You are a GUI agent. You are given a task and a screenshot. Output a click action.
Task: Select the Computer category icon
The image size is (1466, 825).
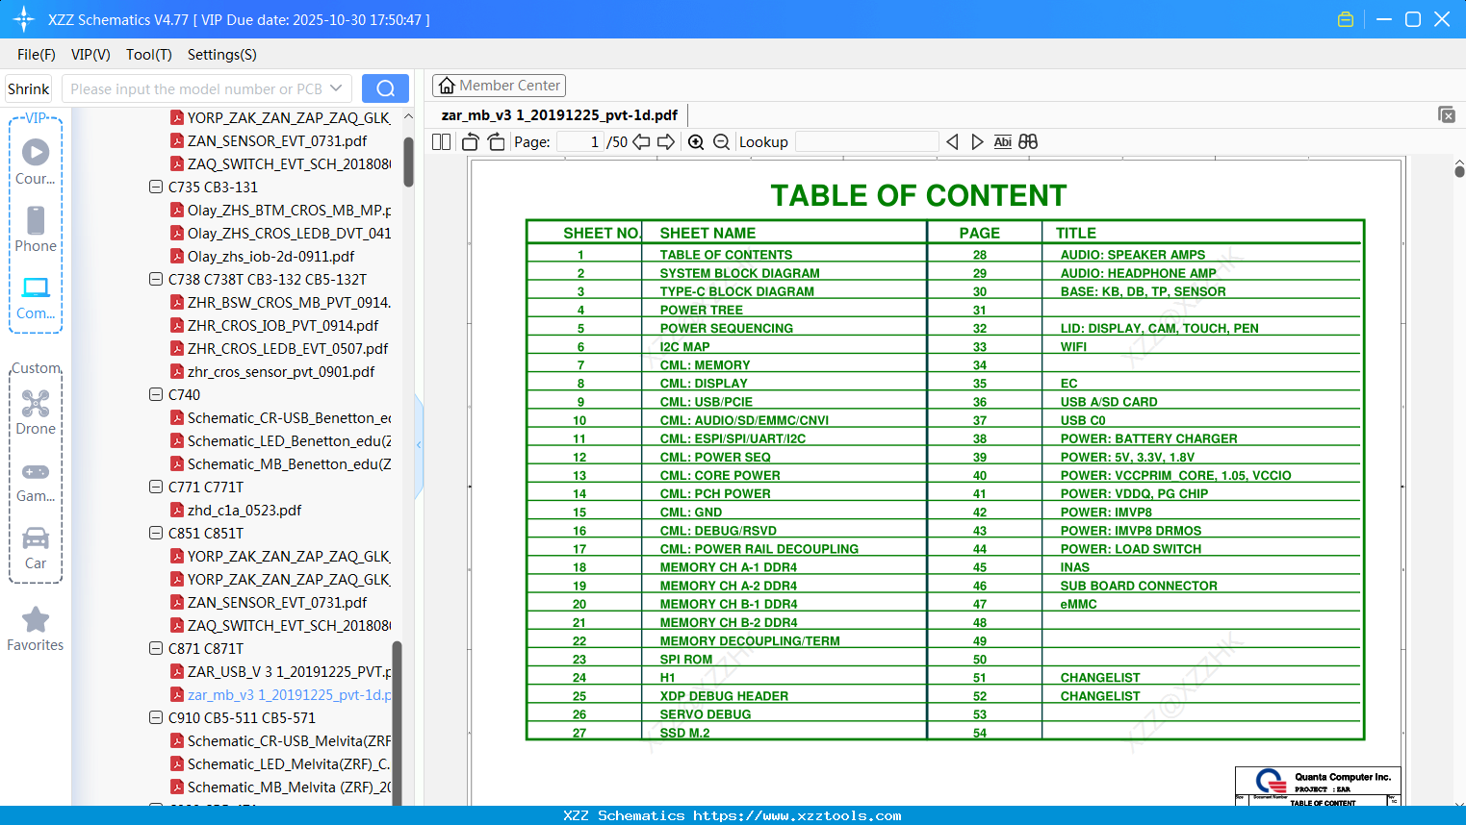pyautogui.click(x=36, y=297)
